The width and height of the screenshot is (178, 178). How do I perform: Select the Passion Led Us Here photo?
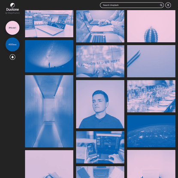100,61
